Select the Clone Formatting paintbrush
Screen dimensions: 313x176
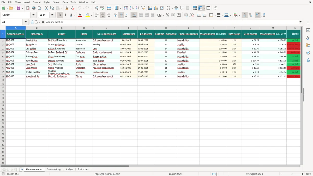point(67,8)
